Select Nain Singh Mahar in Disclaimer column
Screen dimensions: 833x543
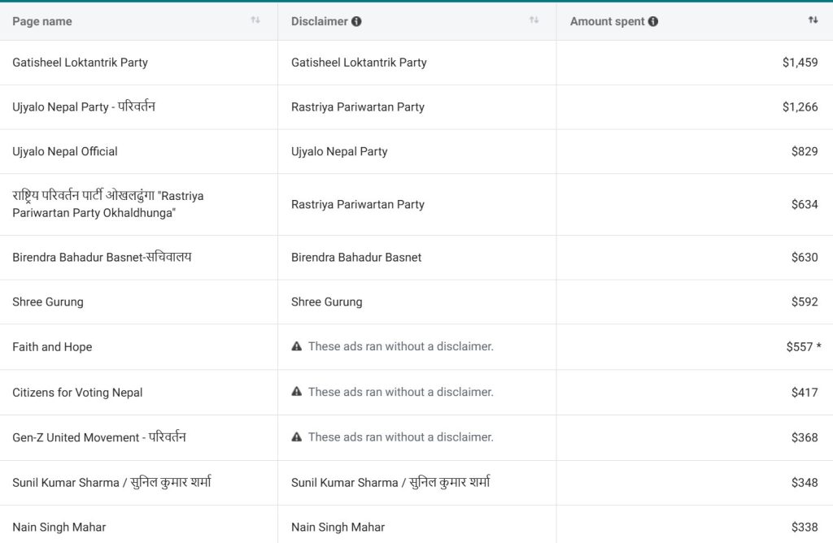[x=338, y=528]
